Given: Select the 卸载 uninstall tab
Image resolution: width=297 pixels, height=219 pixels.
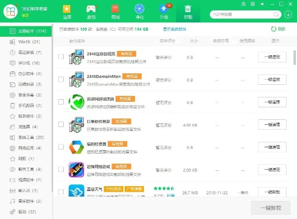Looking at the screenshot, I should pos(188,11).
